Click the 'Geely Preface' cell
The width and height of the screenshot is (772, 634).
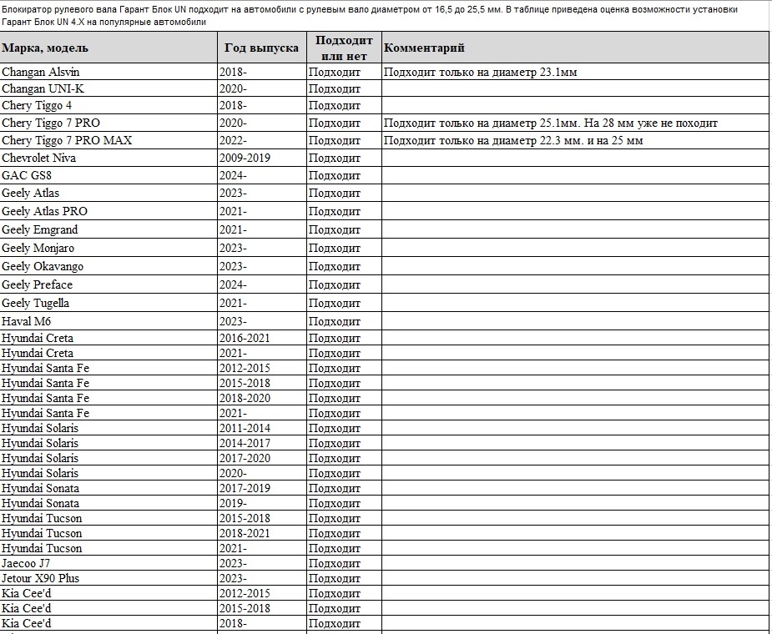click(108, 284)
